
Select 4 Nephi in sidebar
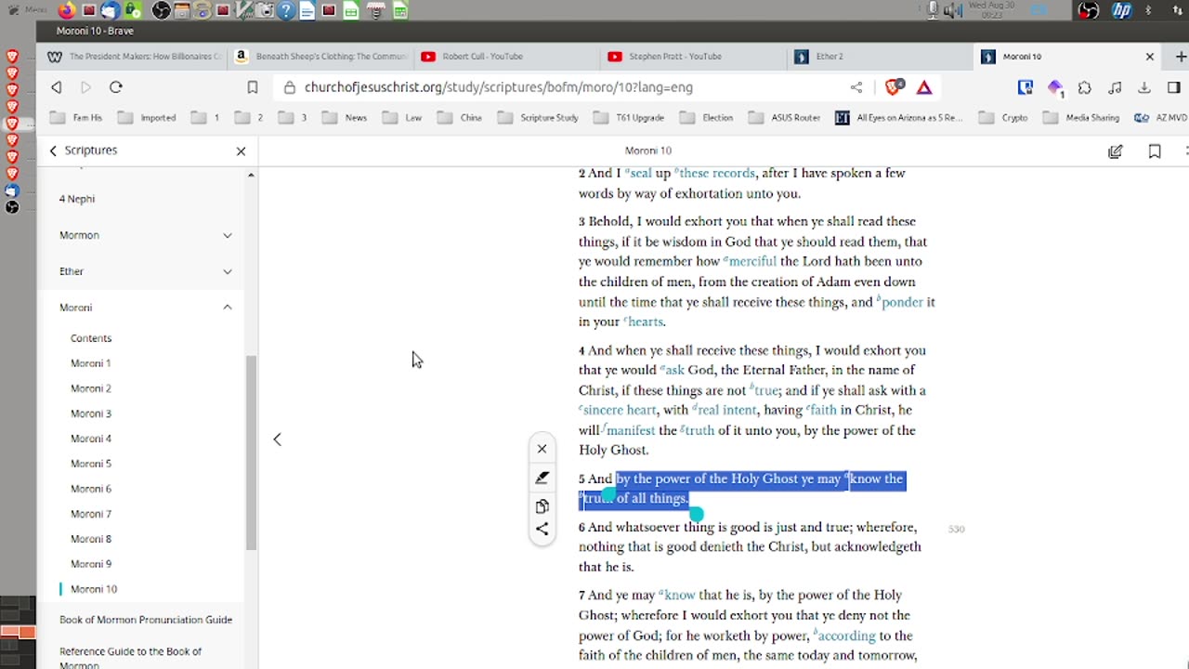click(x=77, y=199)
